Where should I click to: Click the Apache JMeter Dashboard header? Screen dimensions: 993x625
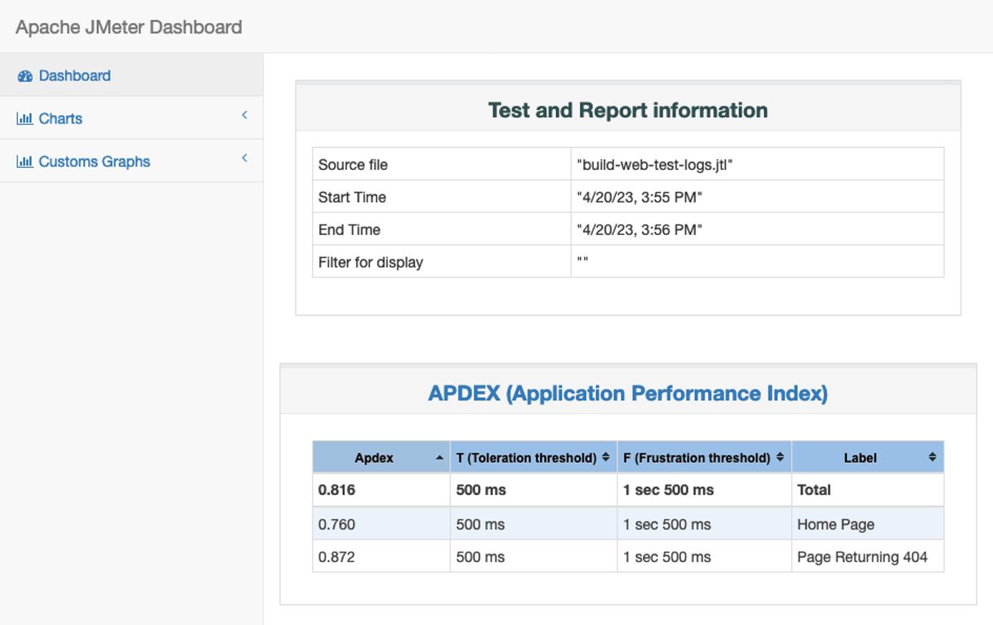pos(129,27)
